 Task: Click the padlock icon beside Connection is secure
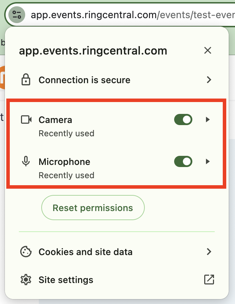click(x=26, y=80)
